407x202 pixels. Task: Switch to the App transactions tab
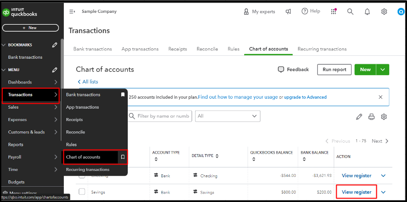[140, 49]
